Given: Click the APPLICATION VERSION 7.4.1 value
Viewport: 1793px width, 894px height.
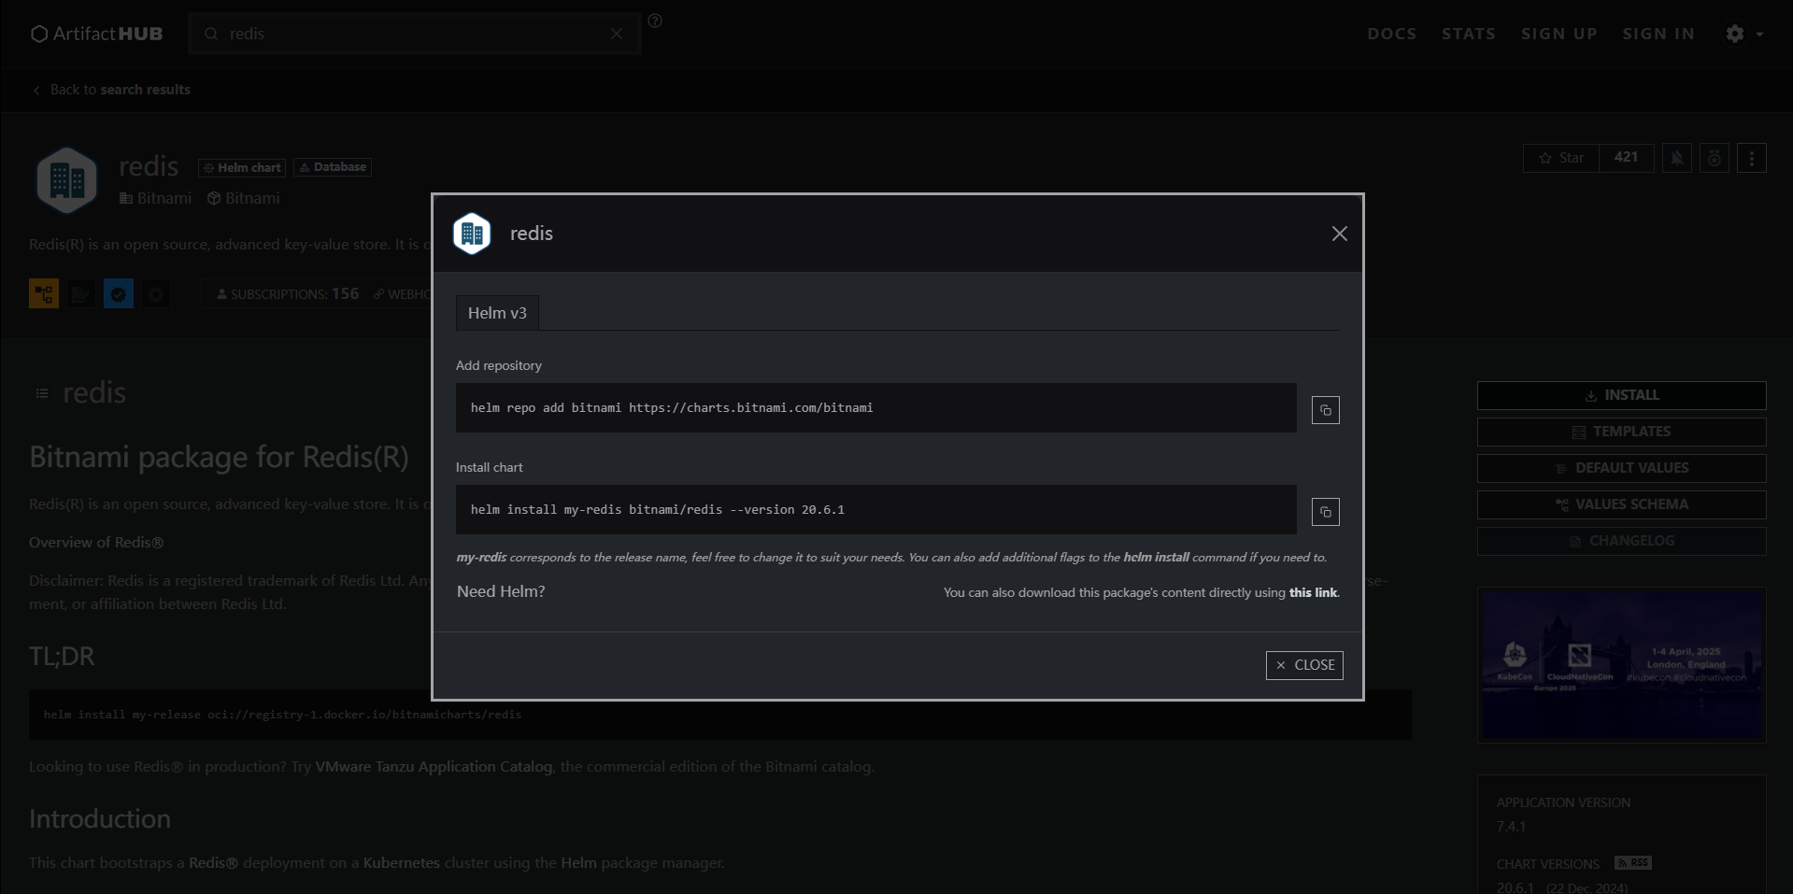Looking at the screenshot, I should [1511, 826].
